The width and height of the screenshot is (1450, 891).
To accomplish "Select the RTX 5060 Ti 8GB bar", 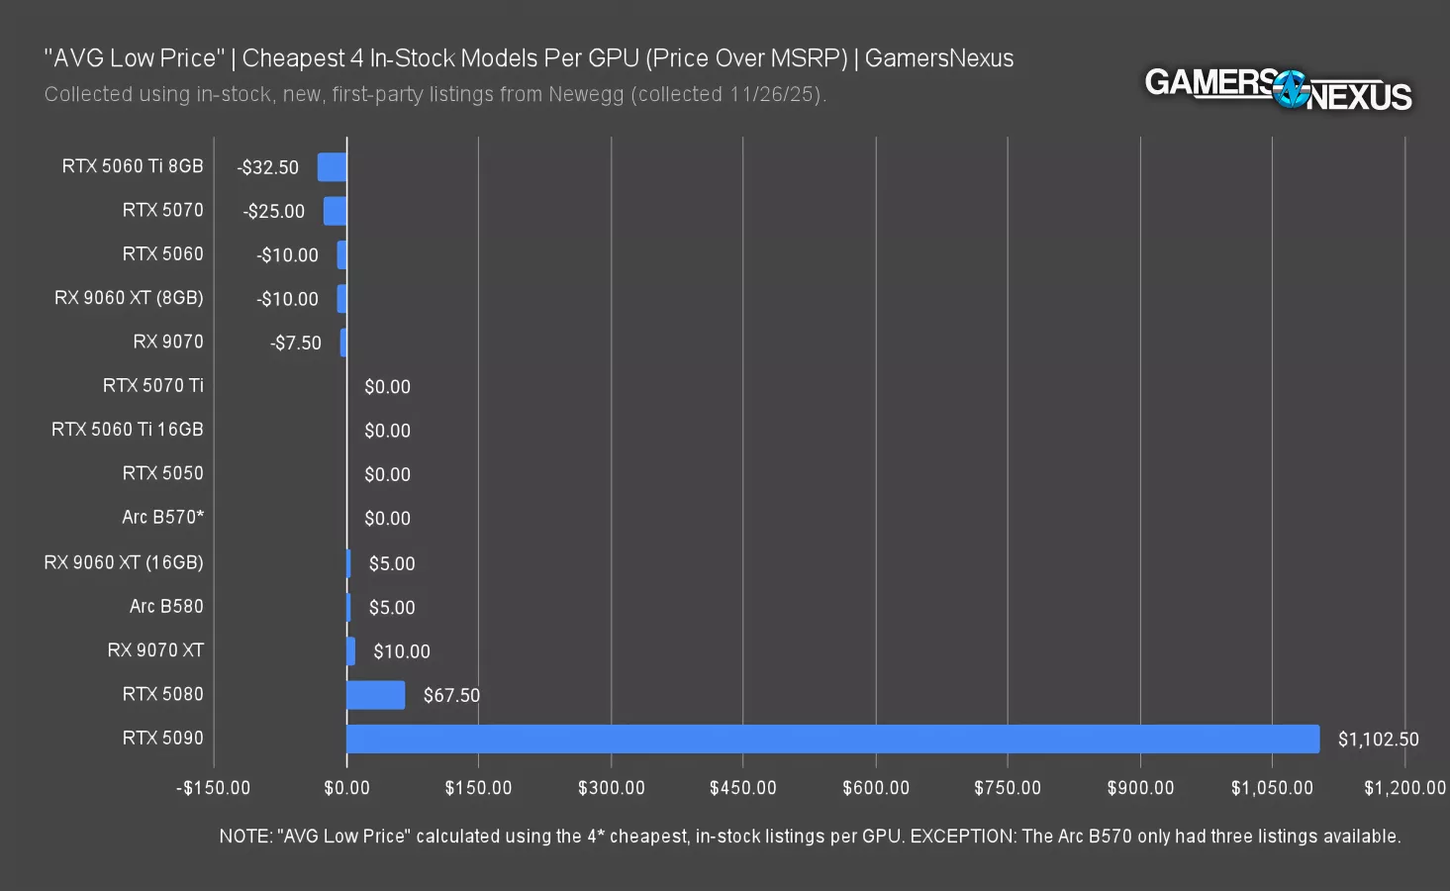I will click(333, 167).
